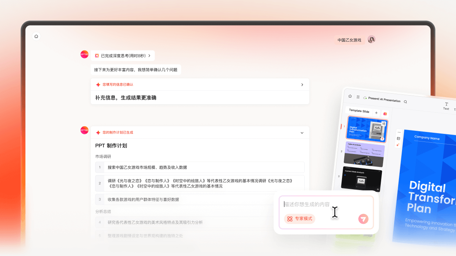Expand the 您填写的信息已确认 confirmation row

(x=302, y=85)
